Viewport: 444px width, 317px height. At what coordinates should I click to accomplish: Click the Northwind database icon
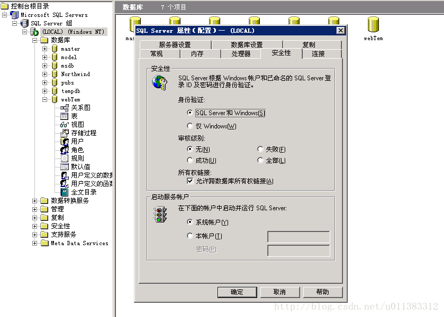[55, 74]
